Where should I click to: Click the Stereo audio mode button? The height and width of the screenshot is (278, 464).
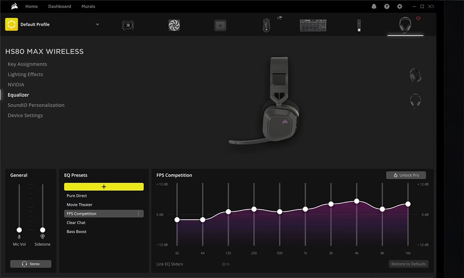[x=31, y=264]
